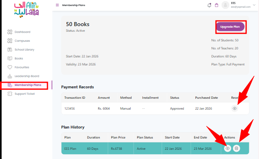Expand the EES account dropdown chevron

[x=254, y=5]
